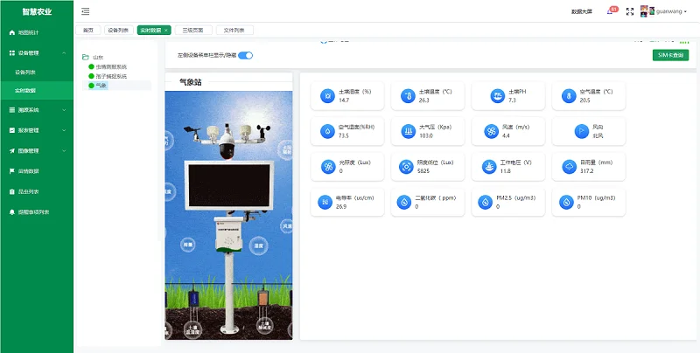Click the soil temperature (℃) thermometer icon, value 26.3

408,96
